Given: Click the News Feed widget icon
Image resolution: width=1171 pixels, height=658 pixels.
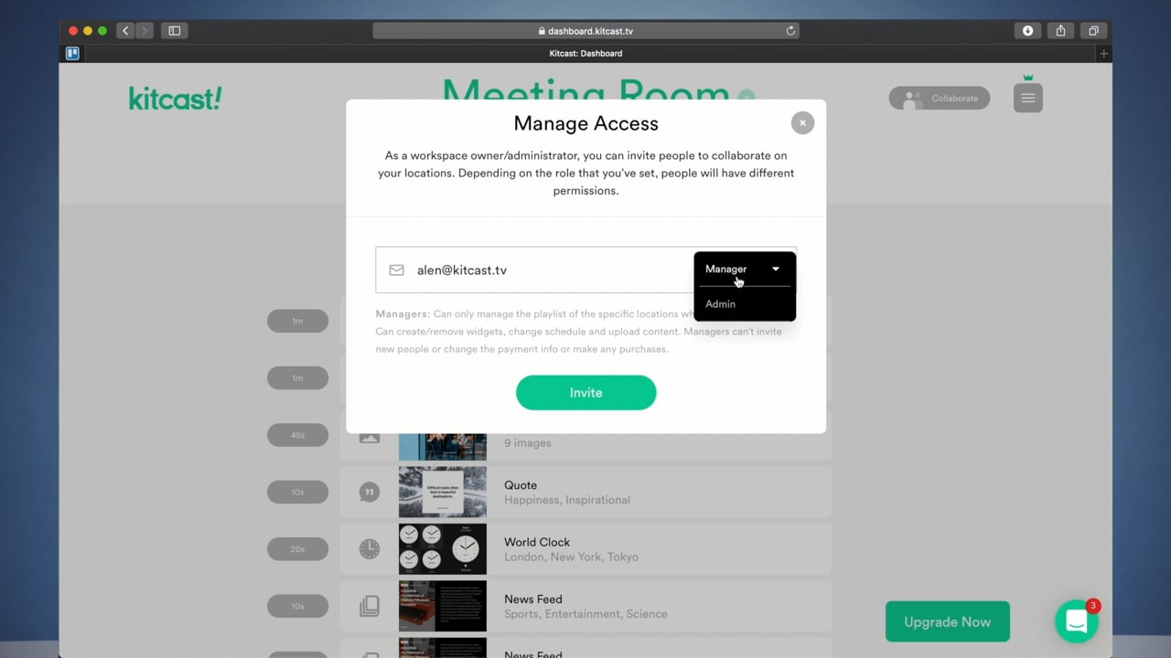Looking at the screenshot, I should pos(369,606).
